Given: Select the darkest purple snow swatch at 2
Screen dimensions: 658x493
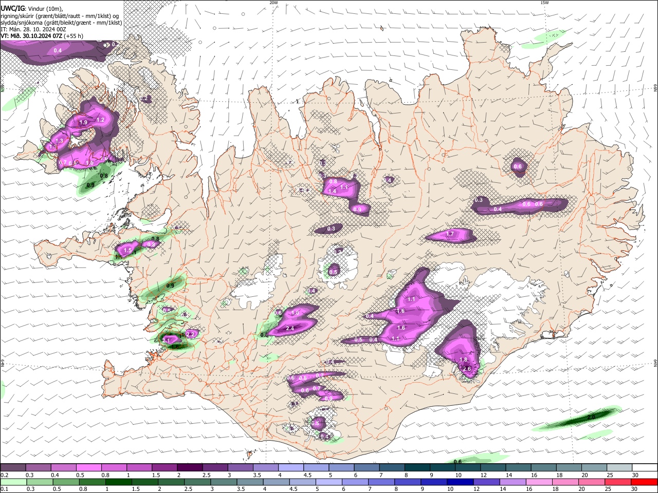Looking at the screenshot, I should pyautogui.click(x=189, y=468).
